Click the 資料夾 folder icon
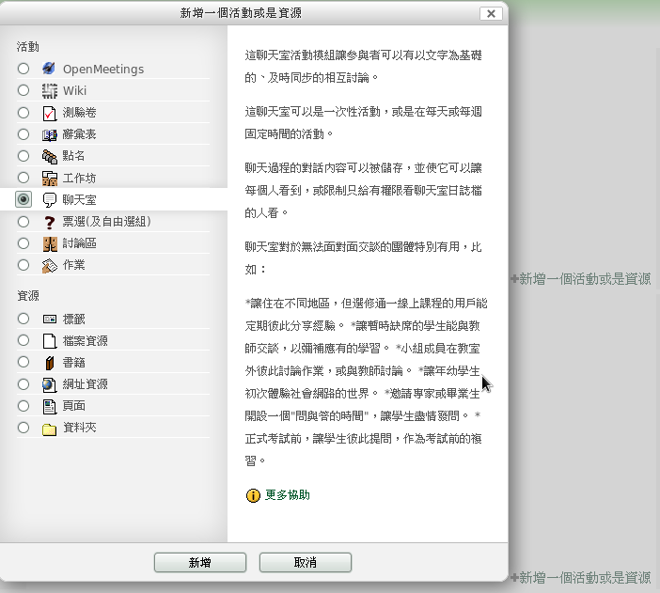This screenshot has width=660, height=593. [x=50, y=429]
